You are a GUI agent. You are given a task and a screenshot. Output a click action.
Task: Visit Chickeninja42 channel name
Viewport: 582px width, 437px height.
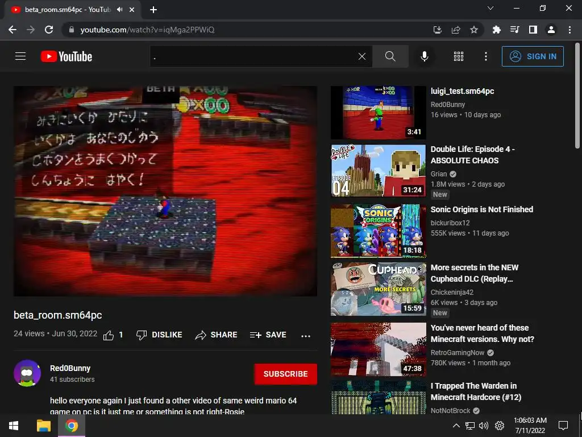click(452, 292)
